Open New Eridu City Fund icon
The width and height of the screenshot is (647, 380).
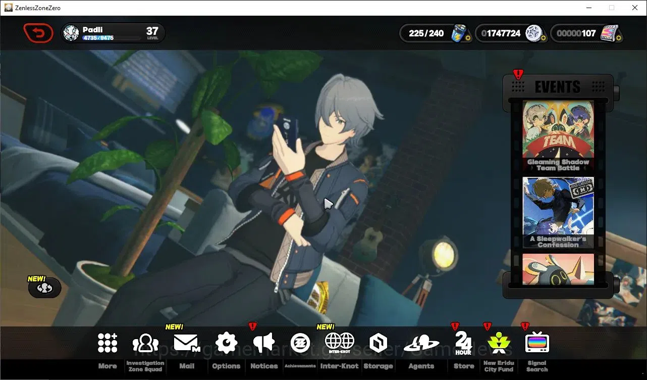499,343
